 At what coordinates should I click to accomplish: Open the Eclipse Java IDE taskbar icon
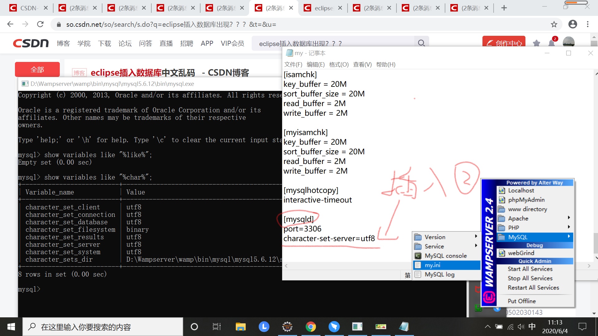pyautogui.click(x=287, y=327)
